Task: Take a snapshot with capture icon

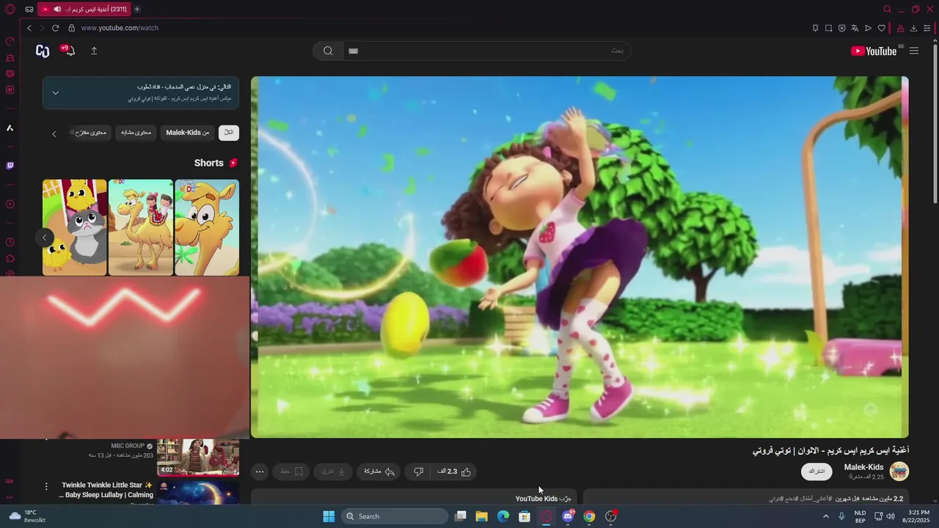Action: pos(828,28)
